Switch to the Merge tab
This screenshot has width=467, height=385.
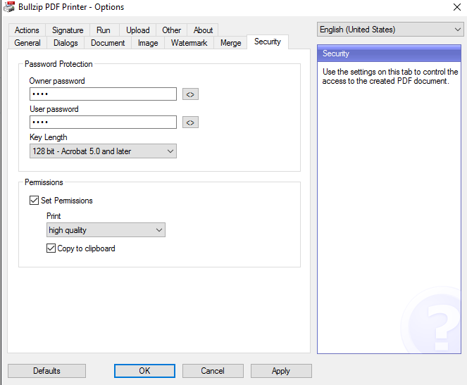(x=230, y=43)
